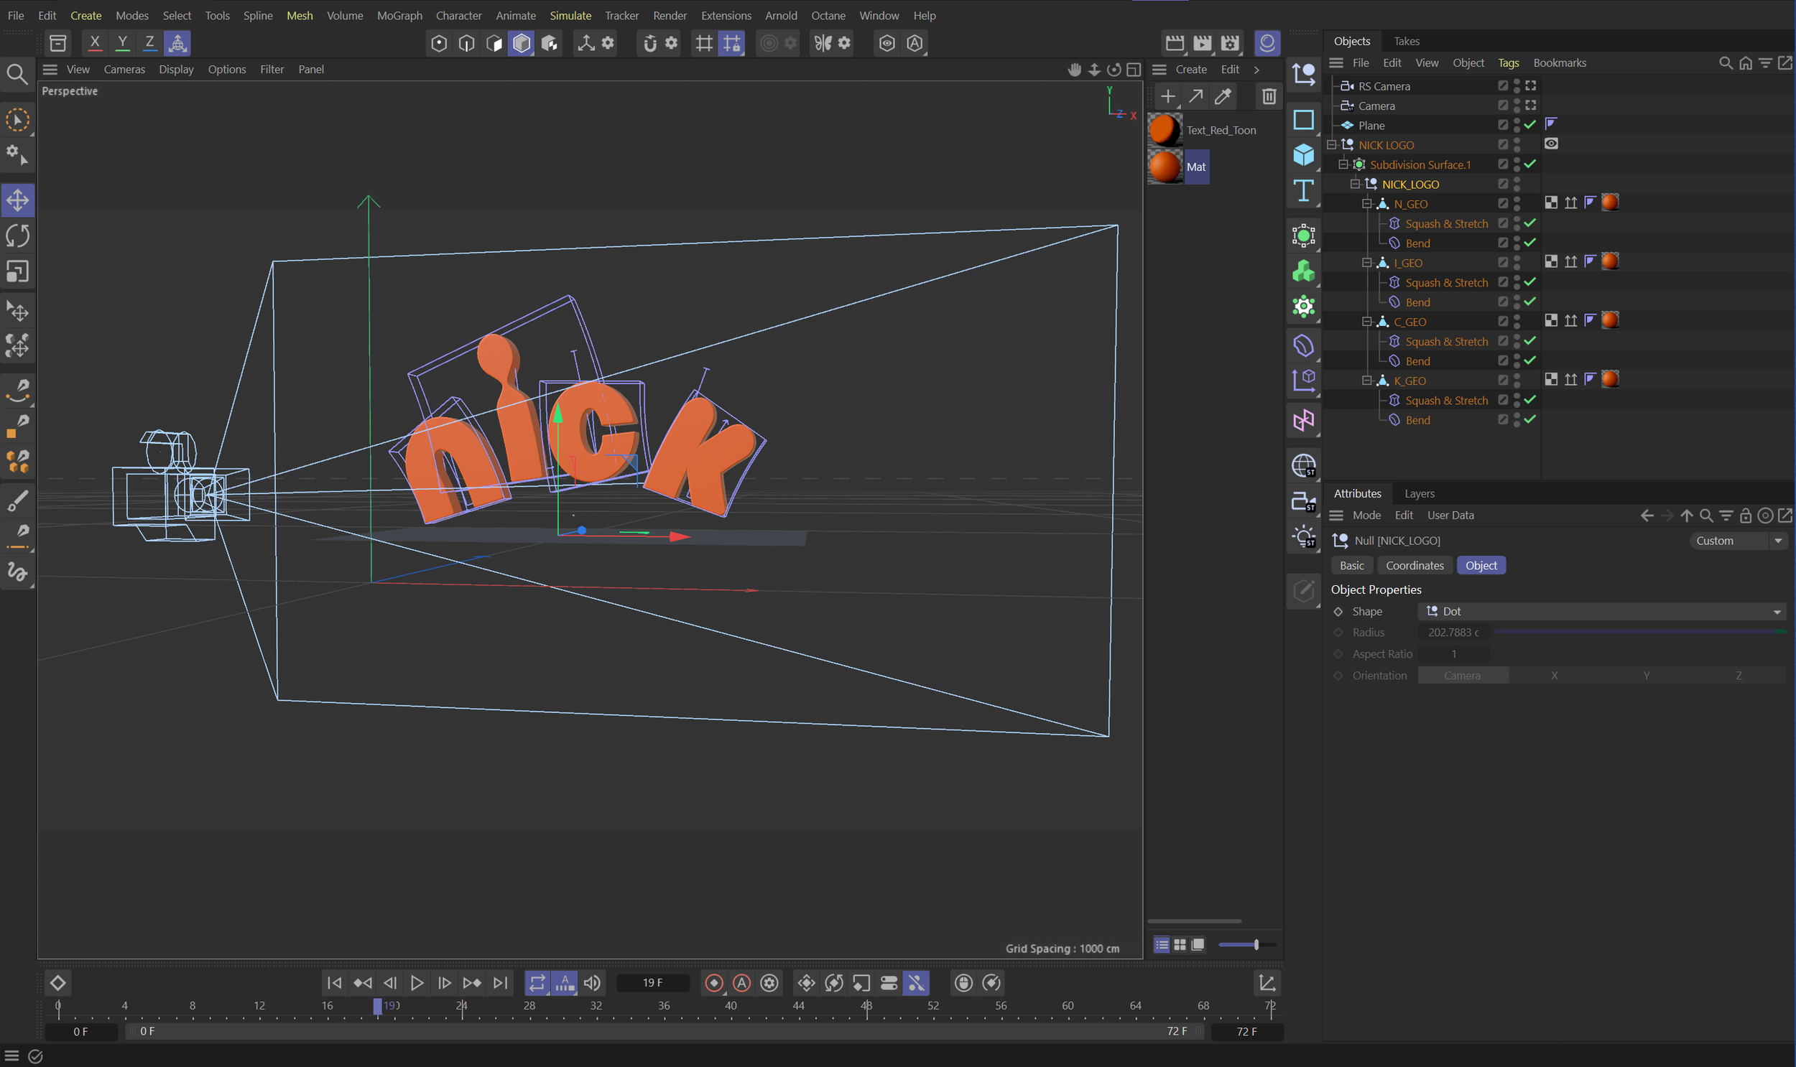Toggle enable checkmark on Subdivision Surface.1
Screen dimensions: 1796x1067
[x=1530, y=164]
